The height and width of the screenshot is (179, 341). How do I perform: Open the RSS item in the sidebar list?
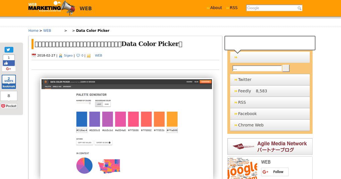click(x=270, y=103)
